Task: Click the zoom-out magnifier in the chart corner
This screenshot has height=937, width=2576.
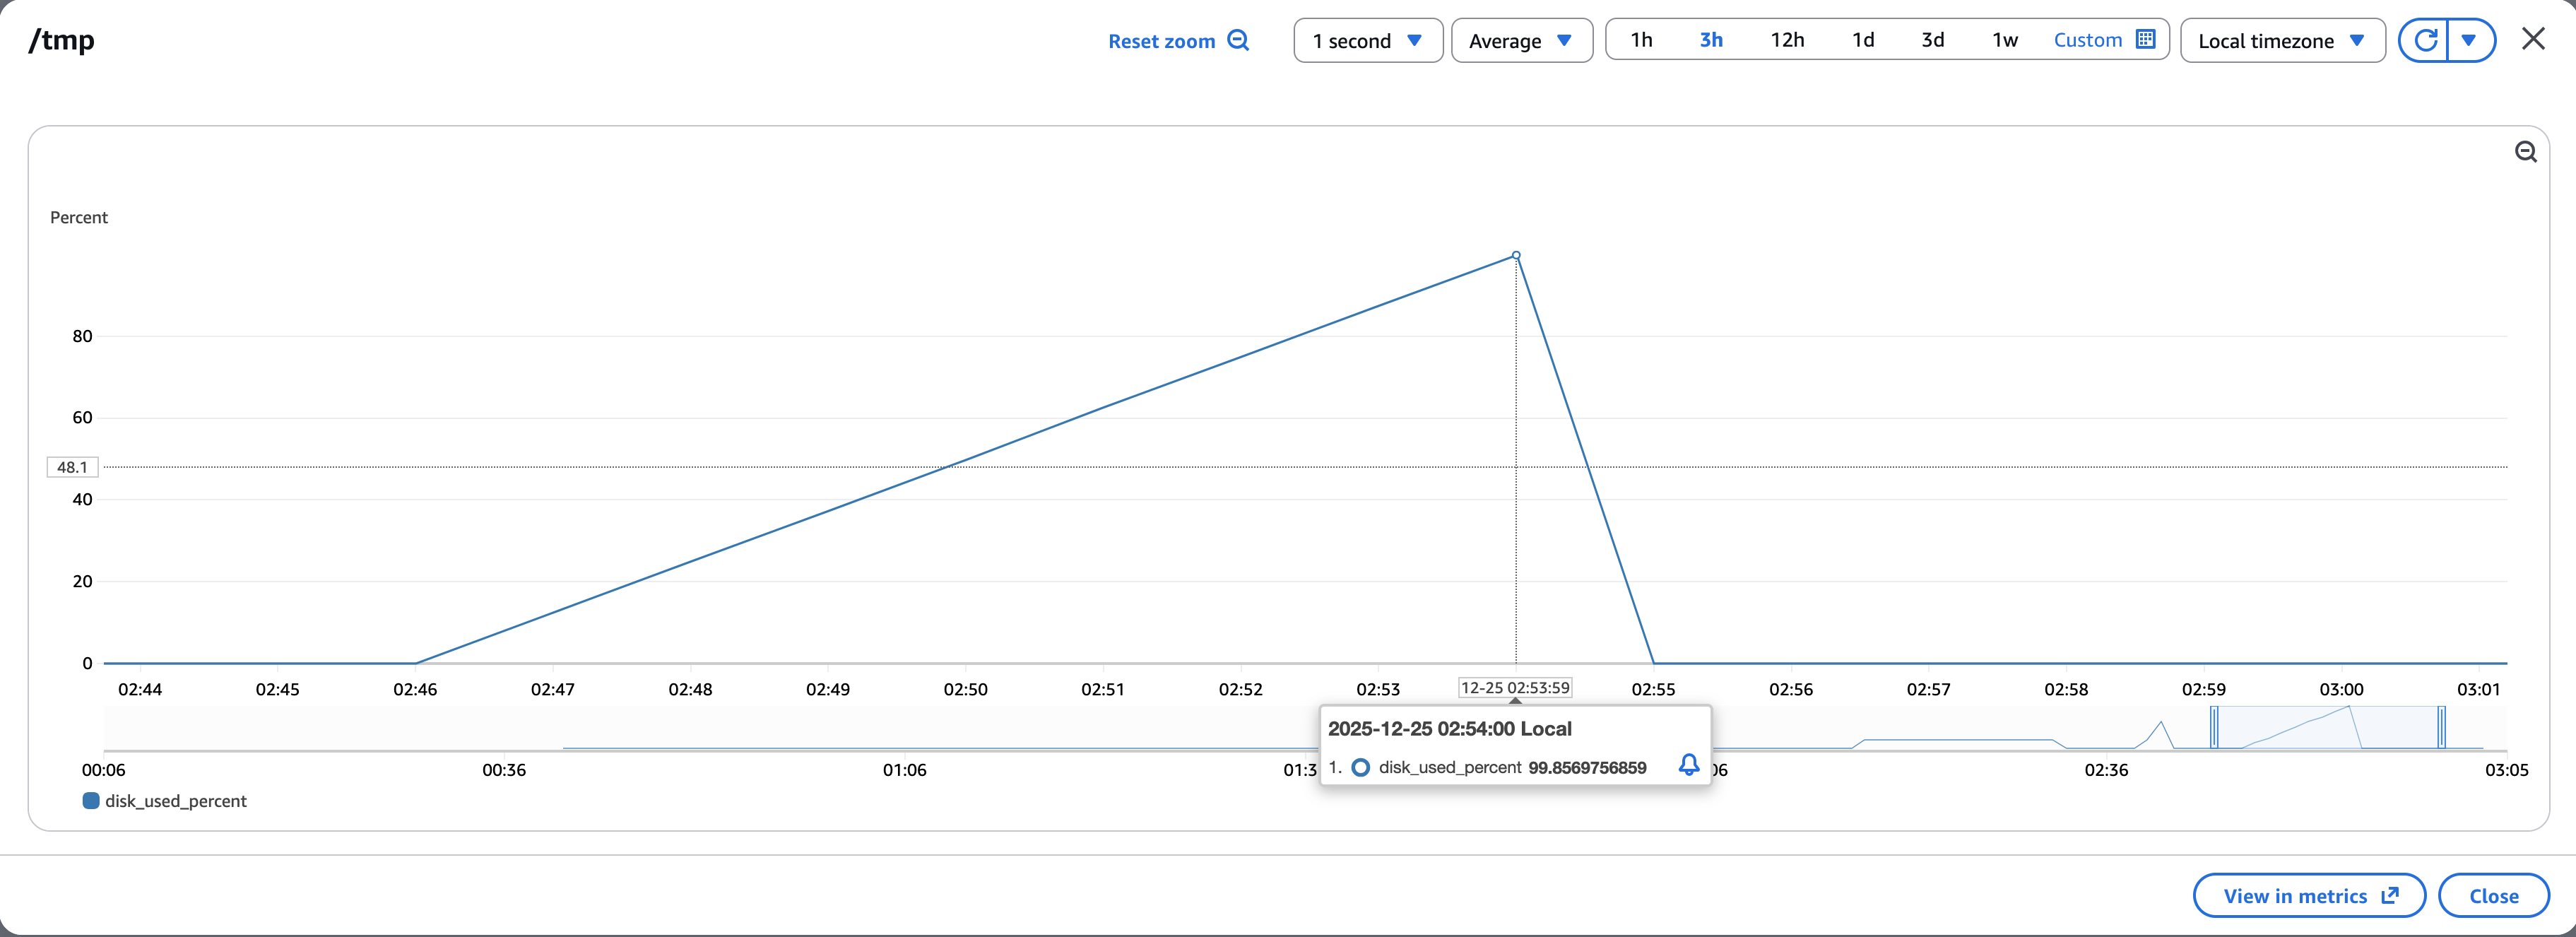Action: click(x=2525, y=152)
